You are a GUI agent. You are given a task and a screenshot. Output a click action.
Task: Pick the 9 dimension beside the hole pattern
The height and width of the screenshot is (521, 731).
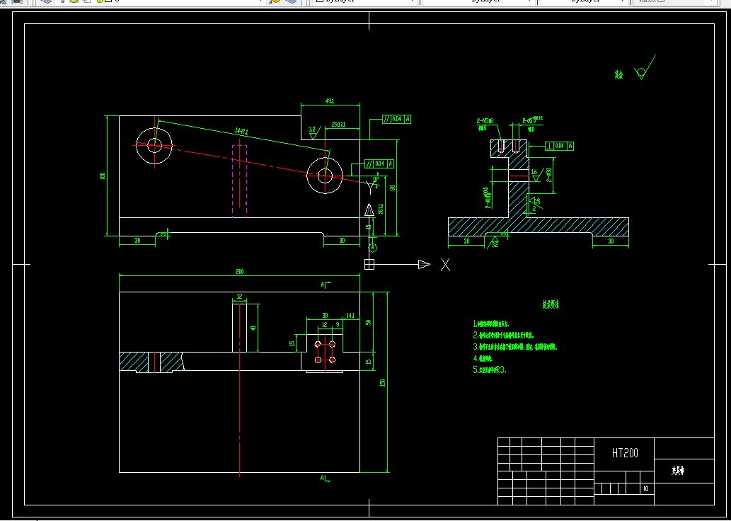coord(338,324)
